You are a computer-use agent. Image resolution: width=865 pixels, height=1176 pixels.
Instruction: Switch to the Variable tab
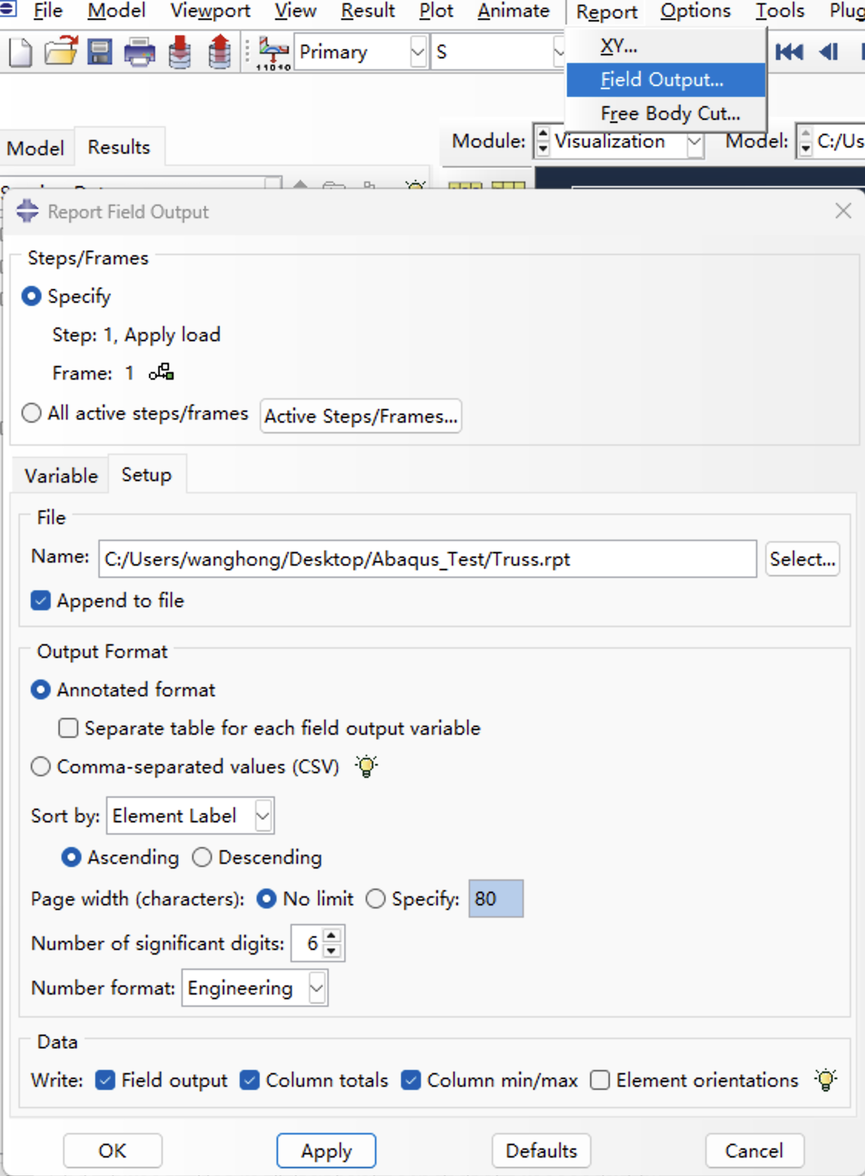61,476
